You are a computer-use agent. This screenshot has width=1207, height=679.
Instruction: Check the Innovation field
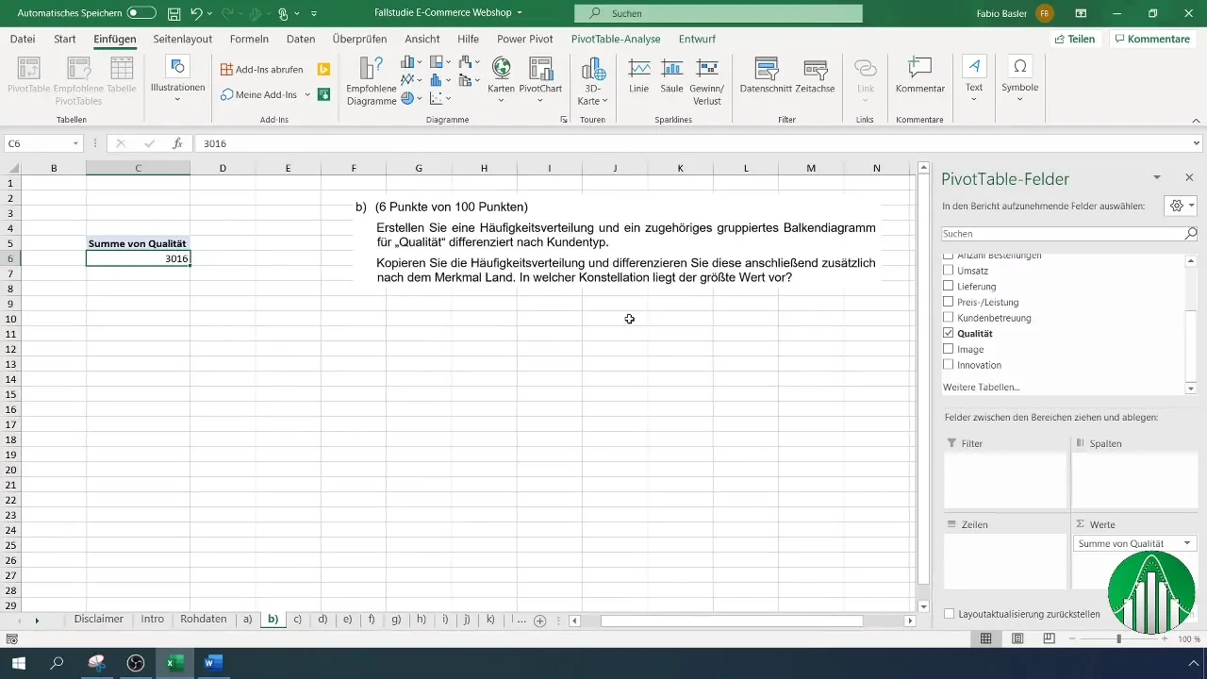[x=949, y=365]
